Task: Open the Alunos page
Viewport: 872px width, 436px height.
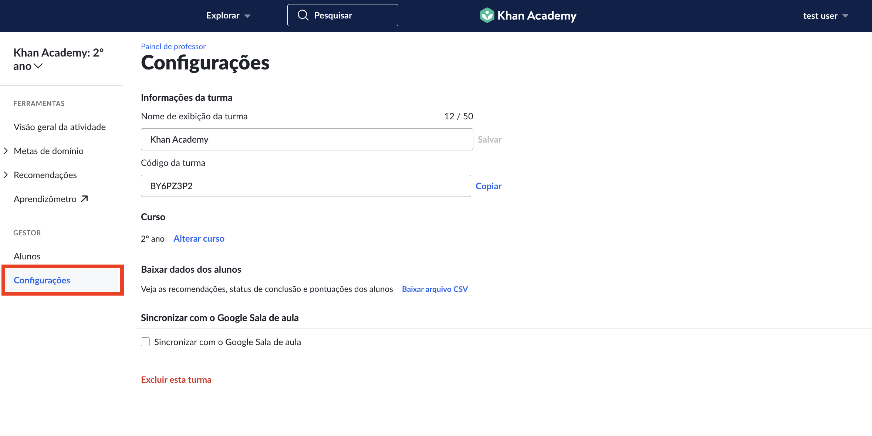Action: [27, 256]
